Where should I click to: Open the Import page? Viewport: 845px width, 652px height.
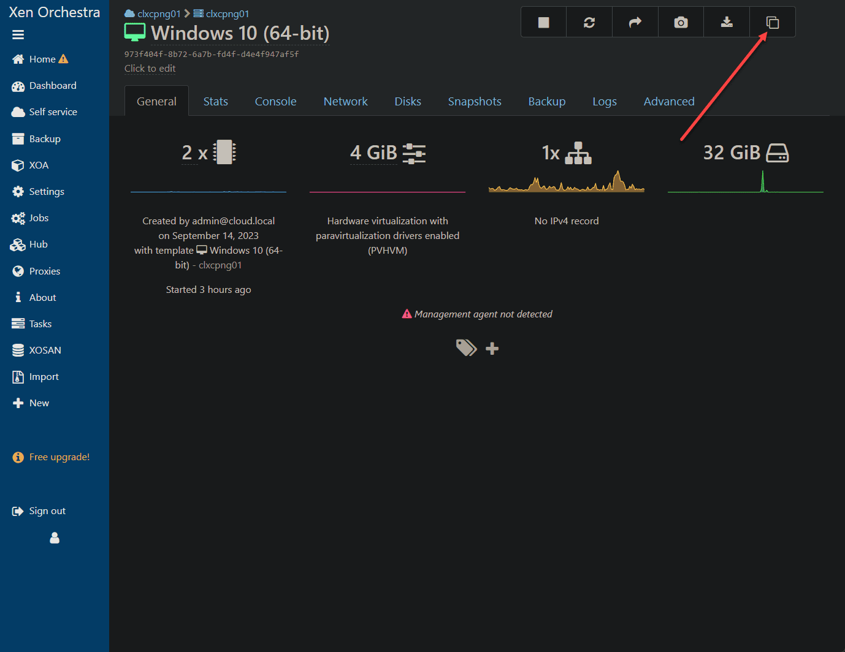click(36, 377)
